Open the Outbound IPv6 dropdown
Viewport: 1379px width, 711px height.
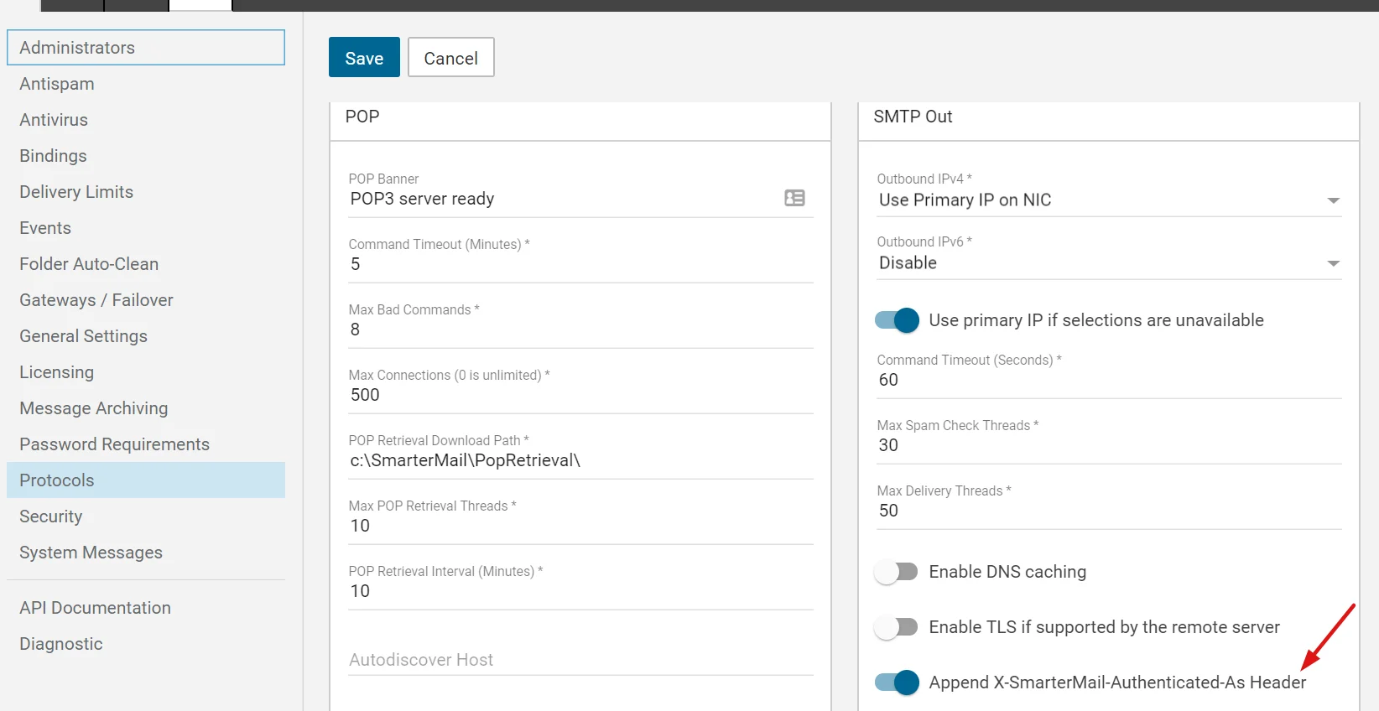click(1109, 262)
